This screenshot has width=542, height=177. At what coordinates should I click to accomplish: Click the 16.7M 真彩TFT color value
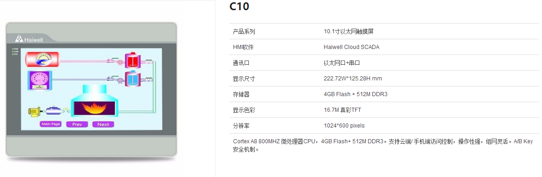click(343, 110)
